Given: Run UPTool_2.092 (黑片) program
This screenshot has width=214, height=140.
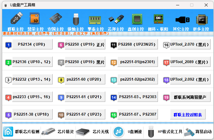Looking at the screenshot, I should point(190,79).
